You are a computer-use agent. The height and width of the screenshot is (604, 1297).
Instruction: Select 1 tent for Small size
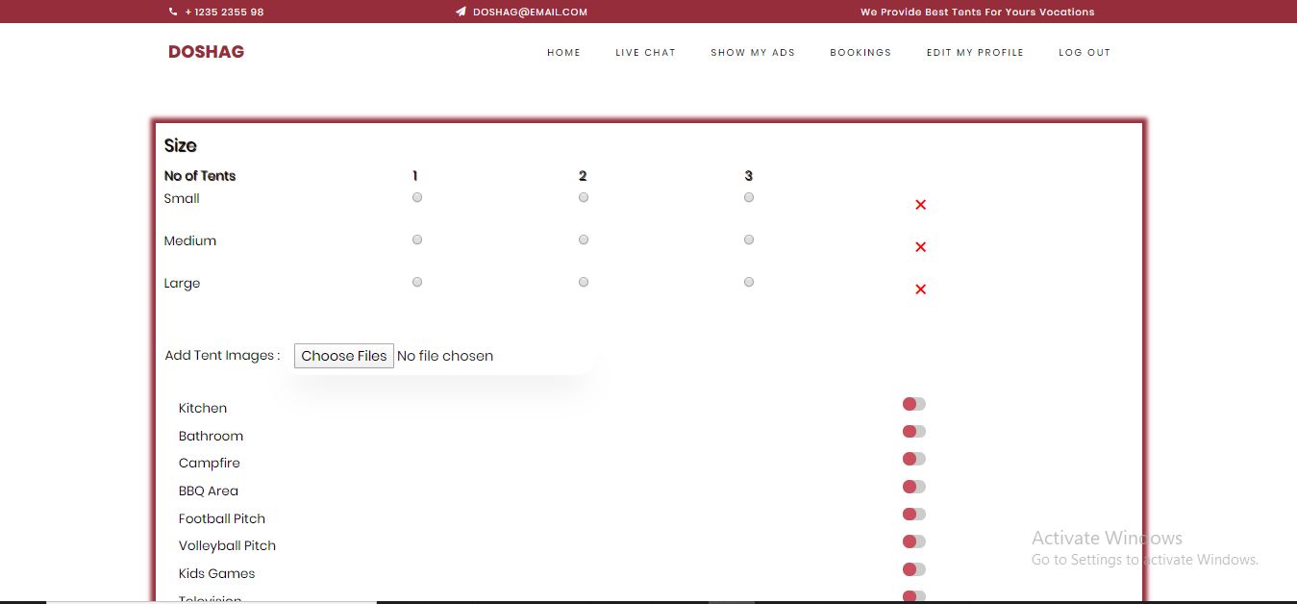point(417,197)
